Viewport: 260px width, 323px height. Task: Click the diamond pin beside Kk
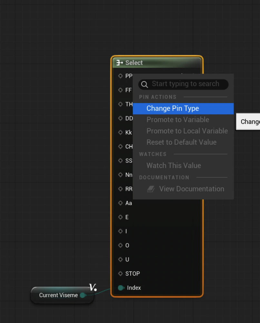point(121,132)
